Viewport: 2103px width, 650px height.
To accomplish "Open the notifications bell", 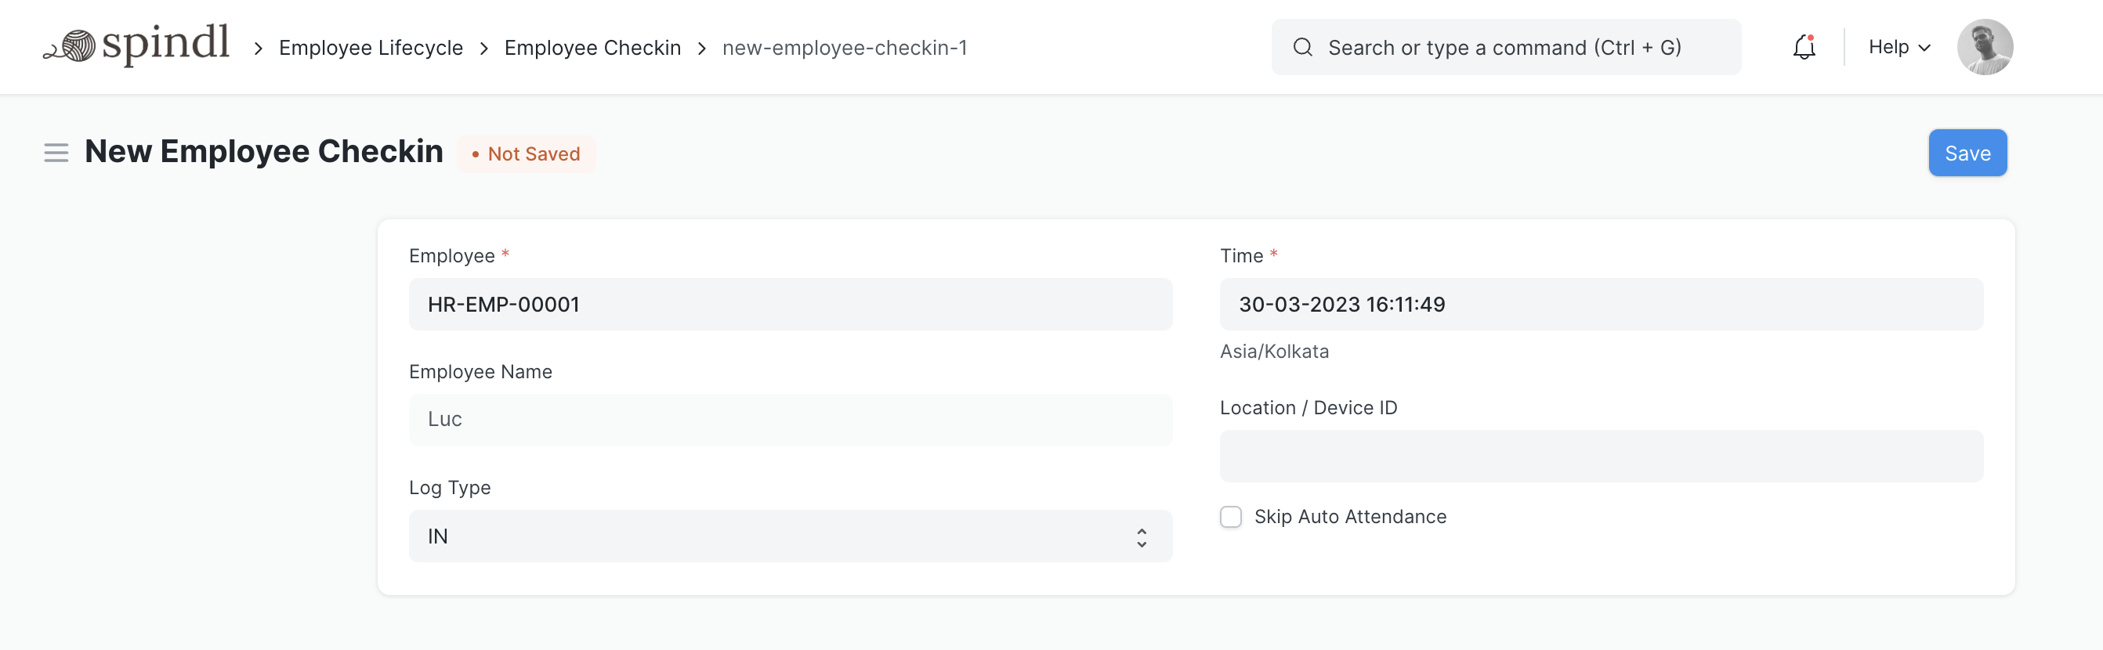I will (x=1804, y=47).
